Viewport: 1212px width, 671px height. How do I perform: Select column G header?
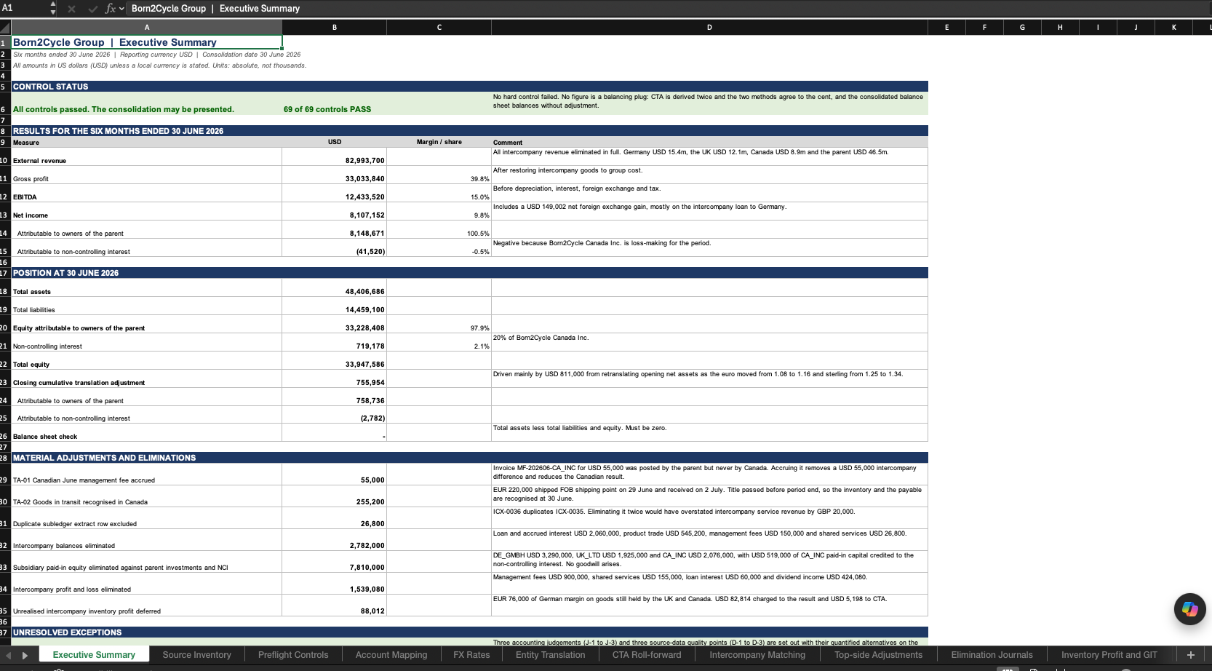[1022, 28]
